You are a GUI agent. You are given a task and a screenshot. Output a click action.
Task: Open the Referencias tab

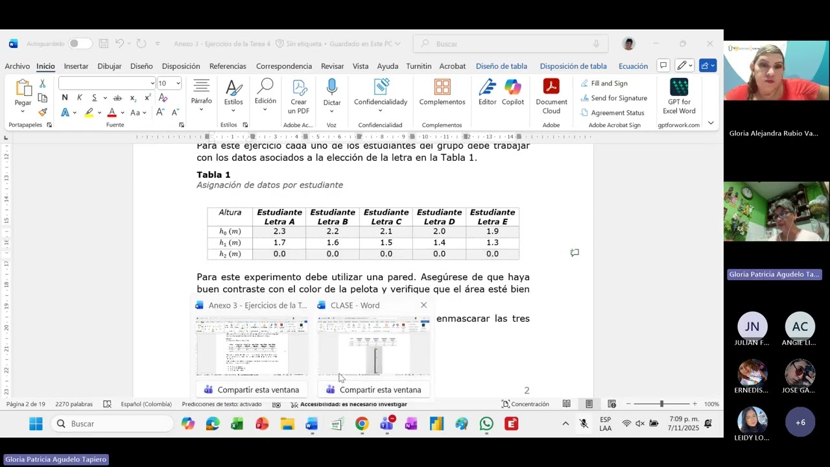tap(228, 66)
